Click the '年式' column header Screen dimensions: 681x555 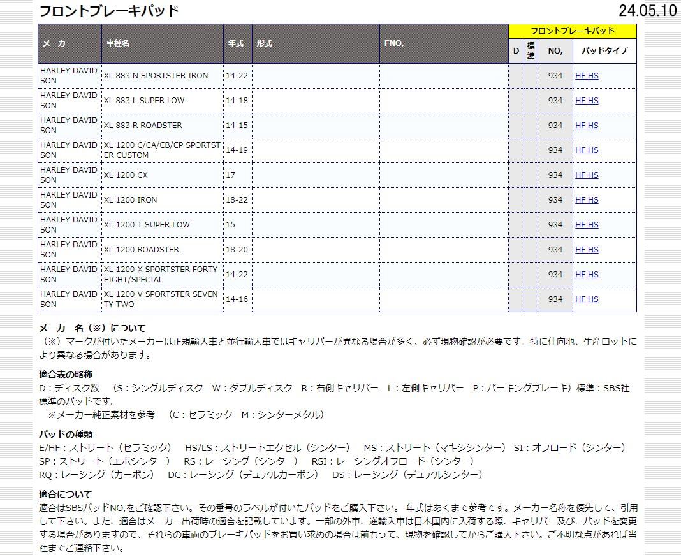pos(238,43)
